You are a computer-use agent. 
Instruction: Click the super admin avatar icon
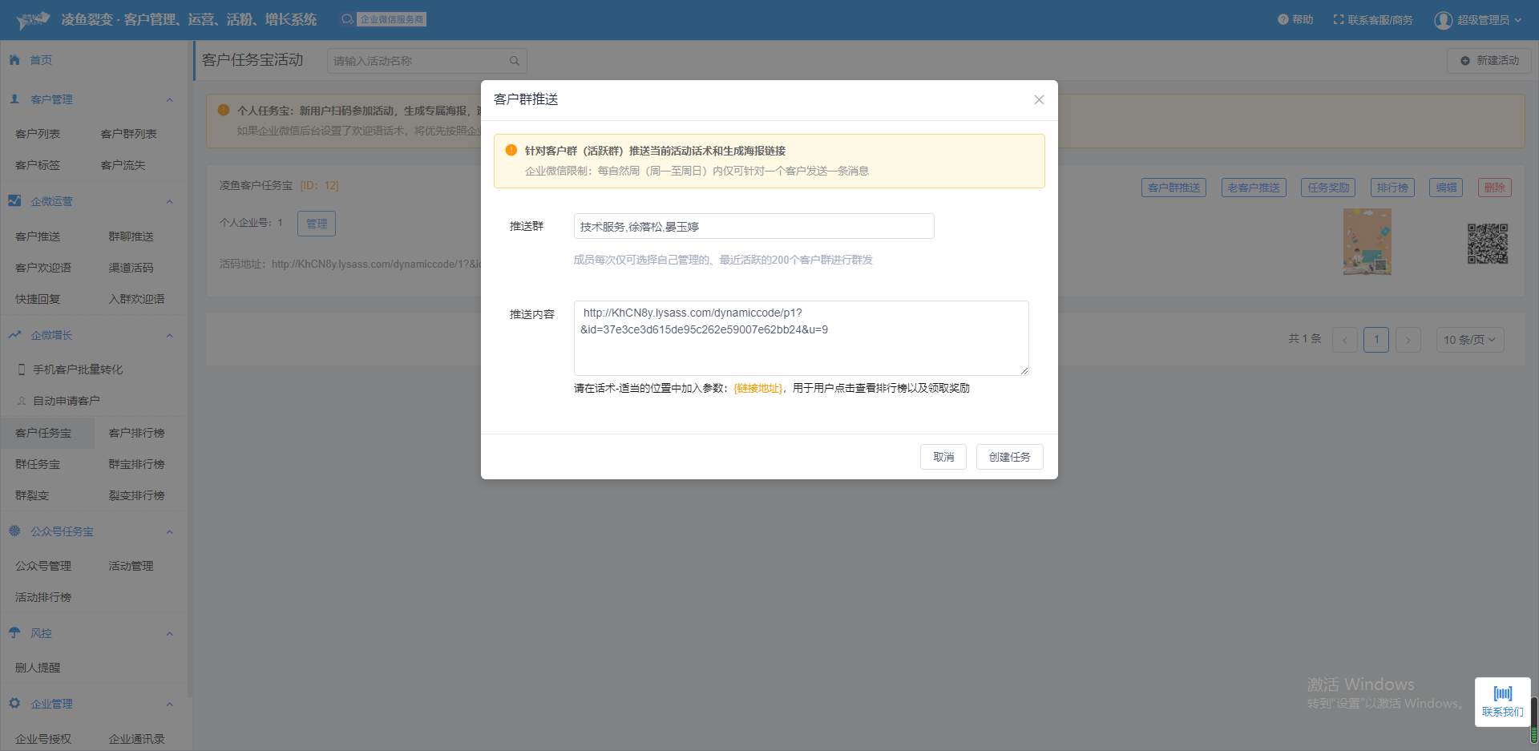pos(1443,20)
